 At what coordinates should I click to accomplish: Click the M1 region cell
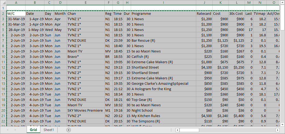(x=108, y=110)
